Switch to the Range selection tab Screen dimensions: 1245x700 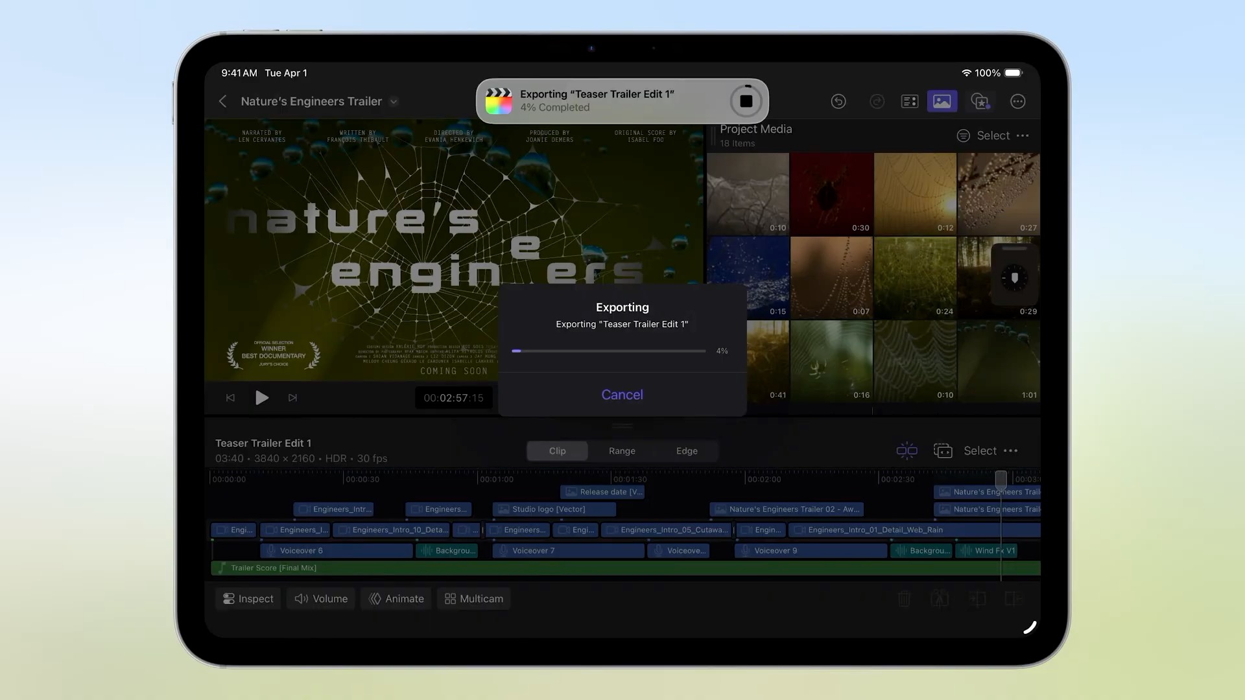click(x=621, y=450)
